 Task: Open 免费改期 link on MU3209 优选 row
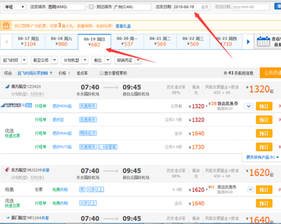click(x=60, y=203)
